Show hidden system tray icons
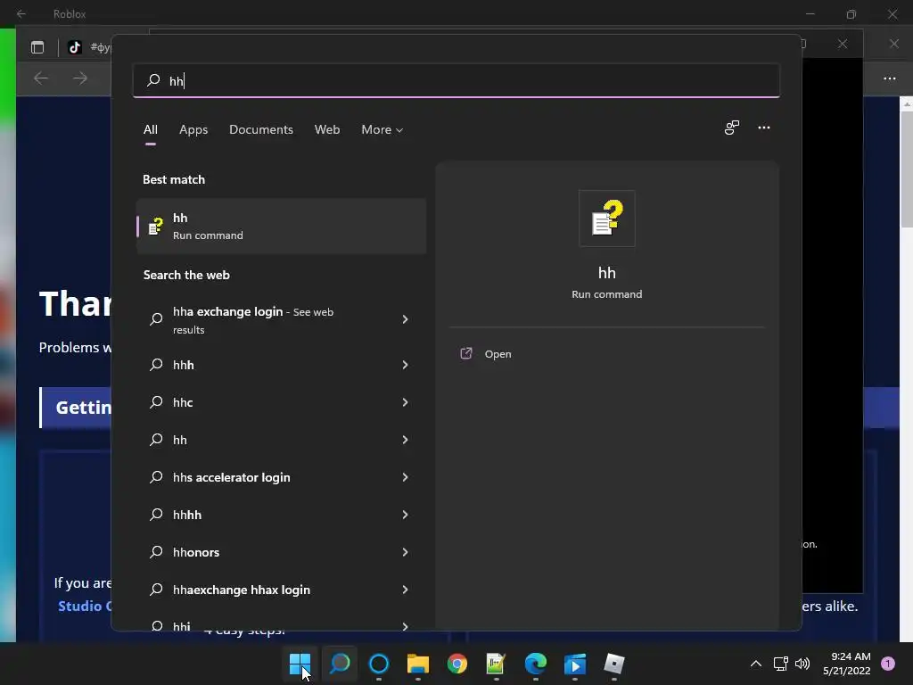 (756, 664)
